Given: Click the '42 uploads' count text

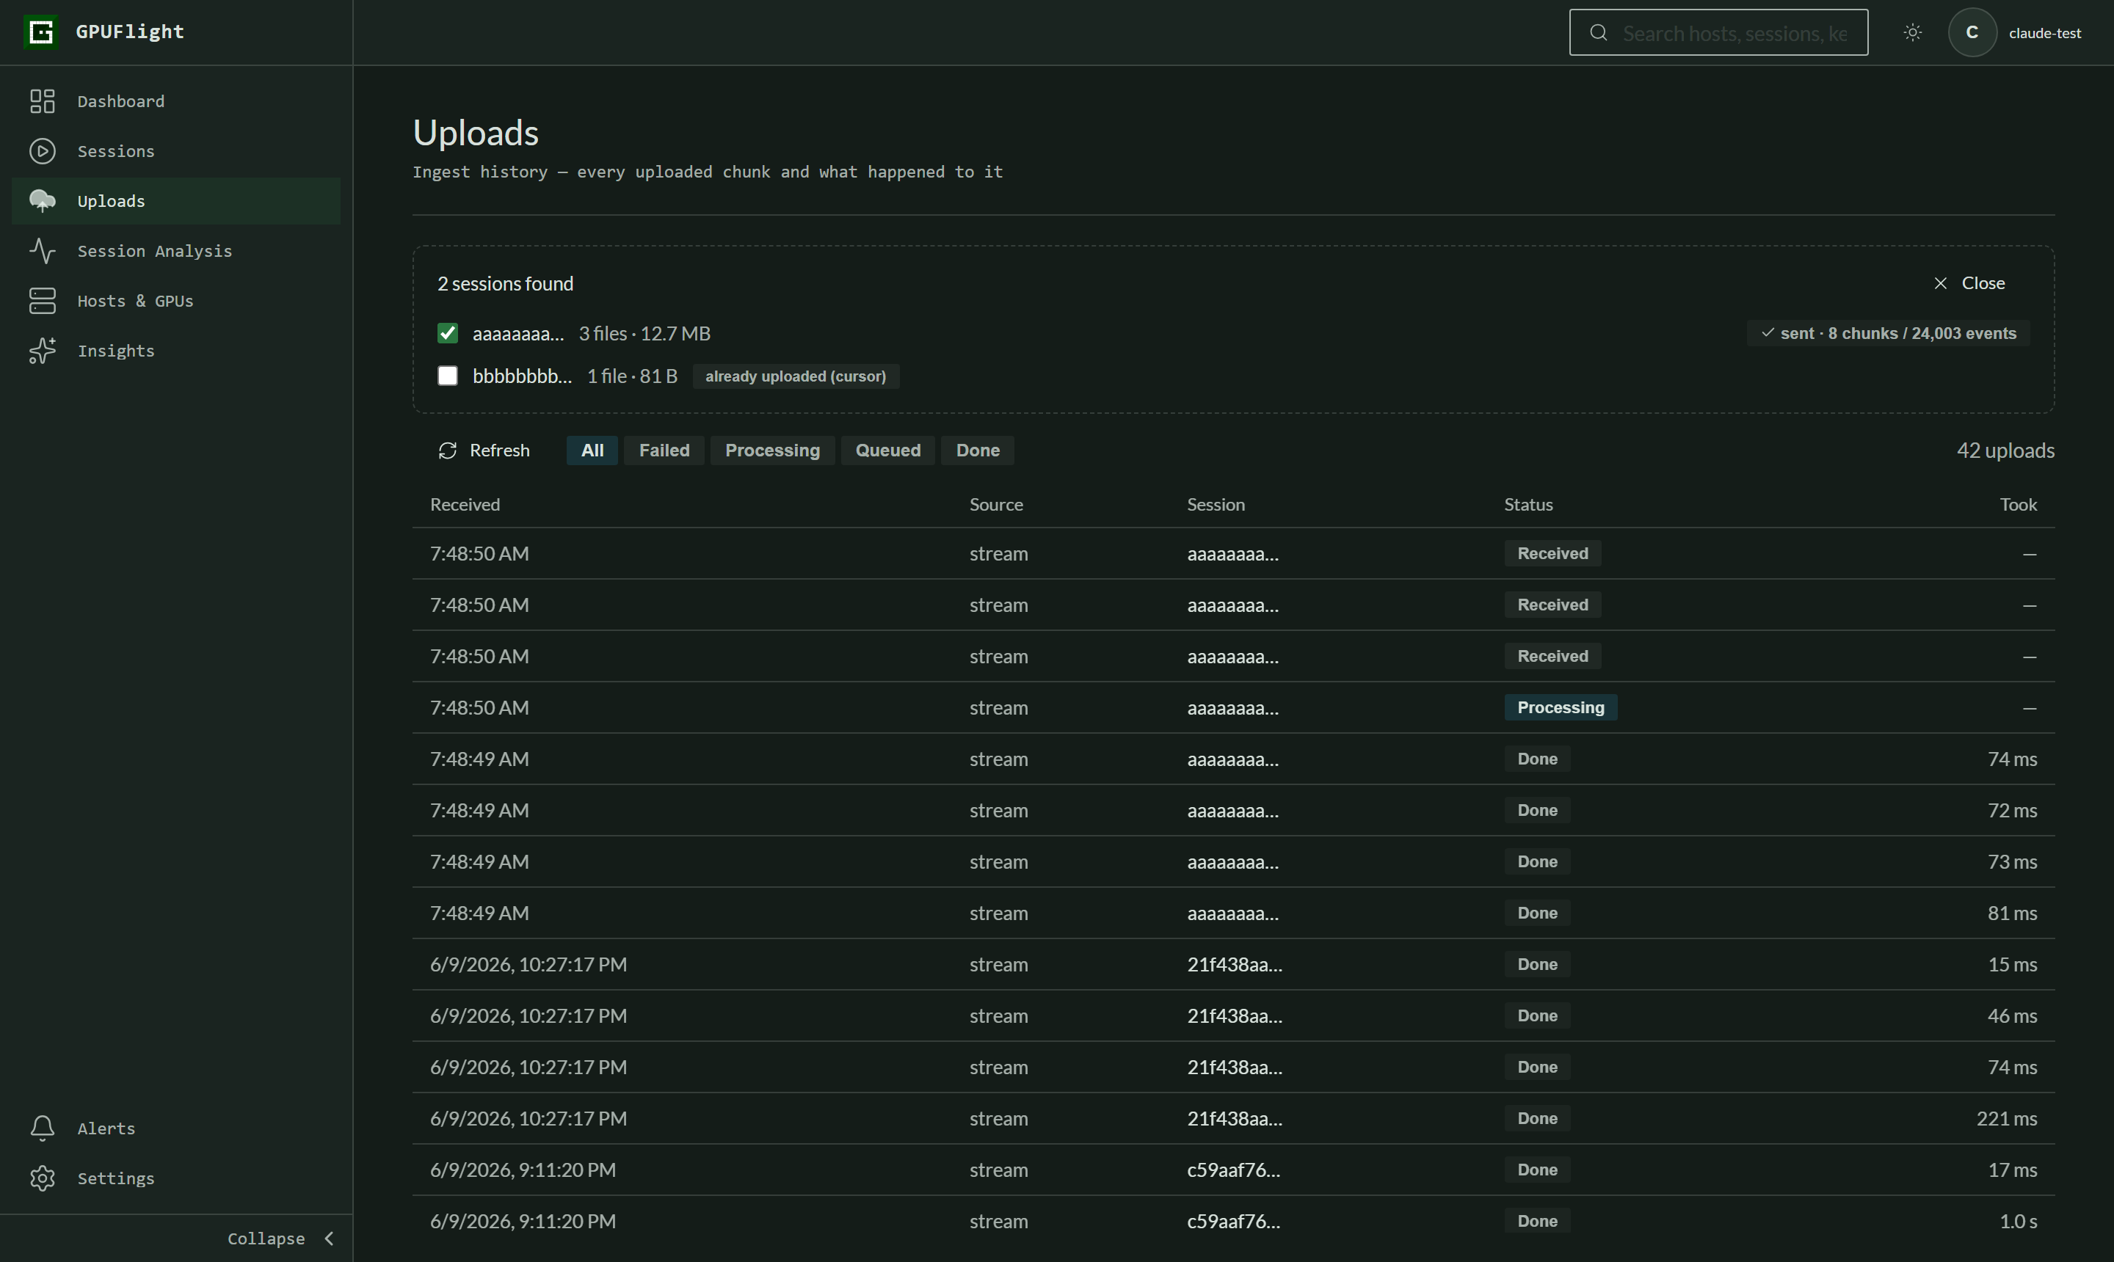Looking at the screenshot, I should coord(2005,451).
